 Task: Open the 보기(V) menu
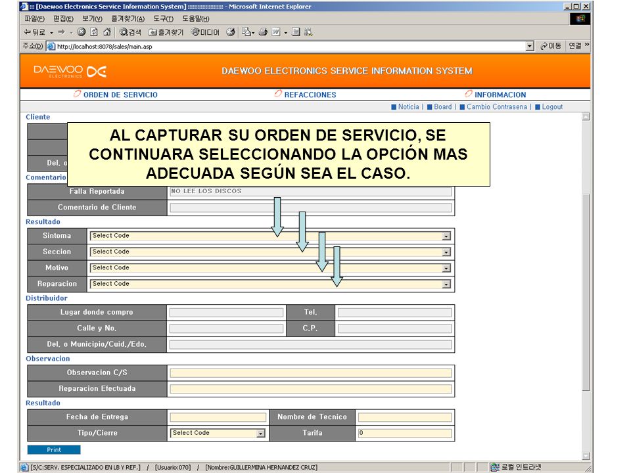tap(92, 18)
